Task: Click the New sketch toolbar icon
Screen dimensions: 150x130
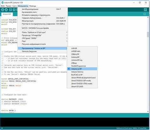Action: [10, 10]
